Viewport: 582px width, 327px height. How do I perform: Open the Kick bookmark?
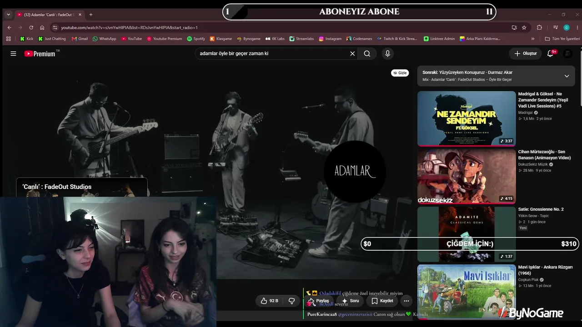click(27, 39)
